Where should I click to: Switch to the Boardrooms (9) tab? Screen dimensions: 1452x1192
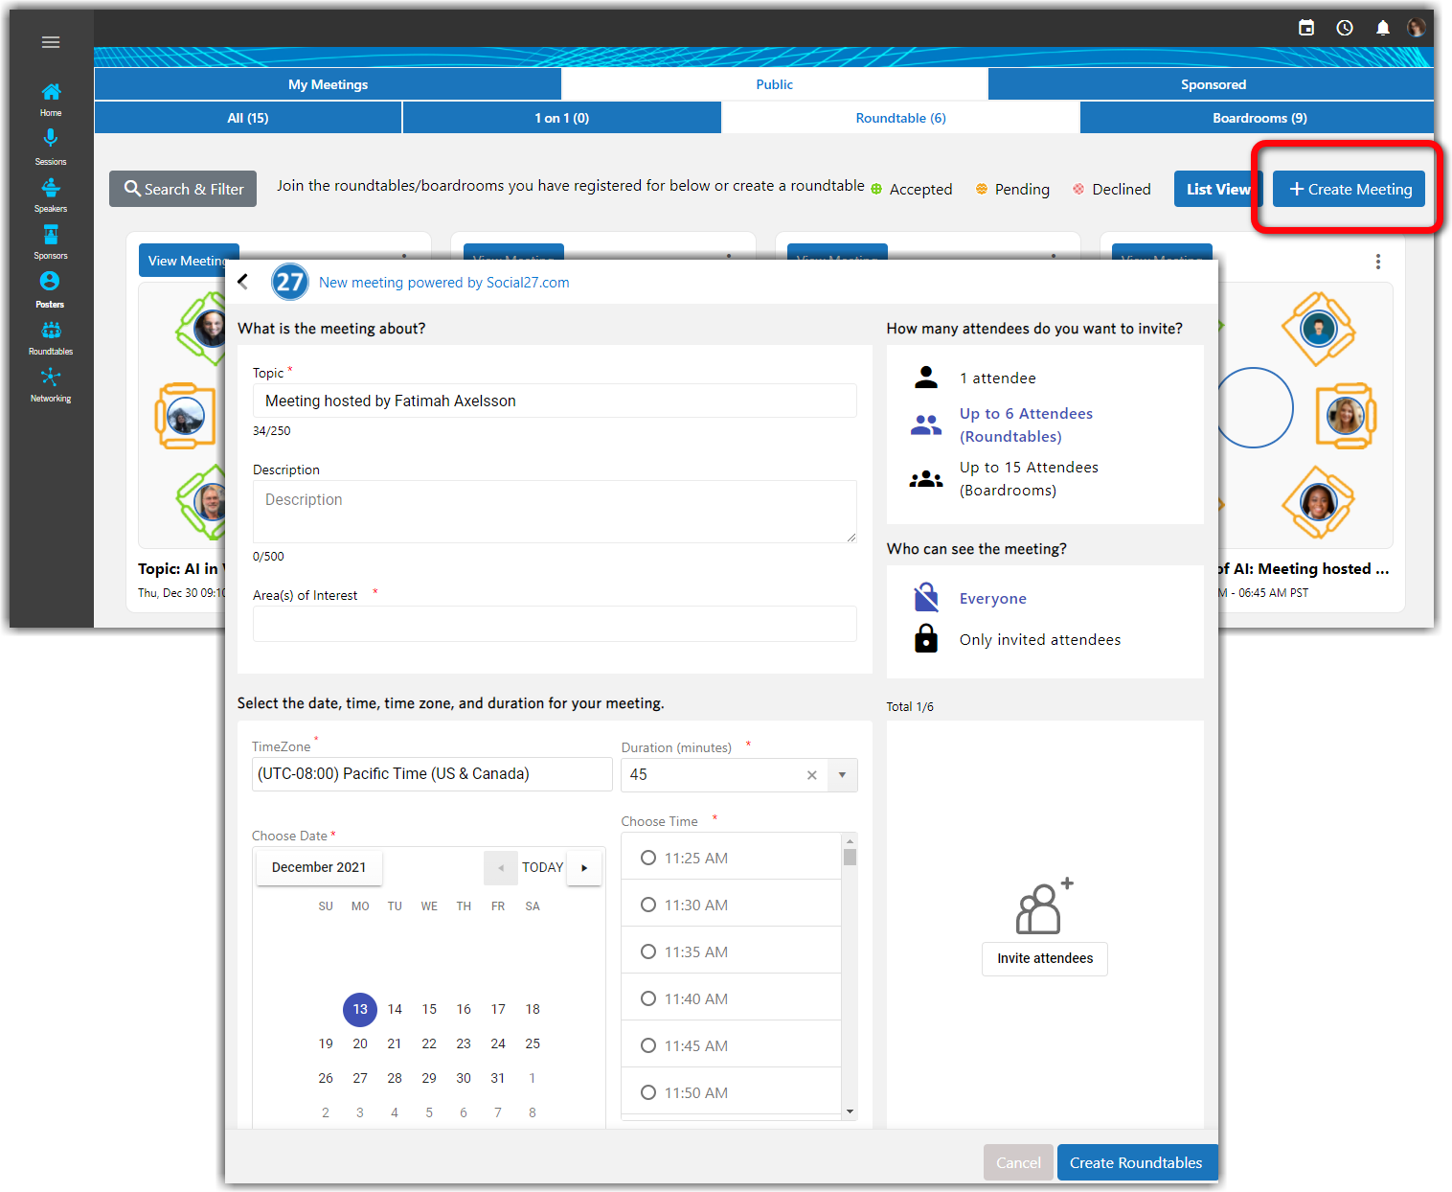[x=1259, y=118]
